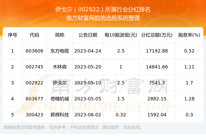Select the name 昇辉科技

pos(60,115)
